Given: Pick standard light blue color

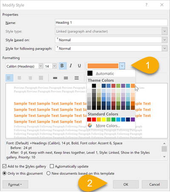Looking at the screenshot, I should tap(118, 120).
